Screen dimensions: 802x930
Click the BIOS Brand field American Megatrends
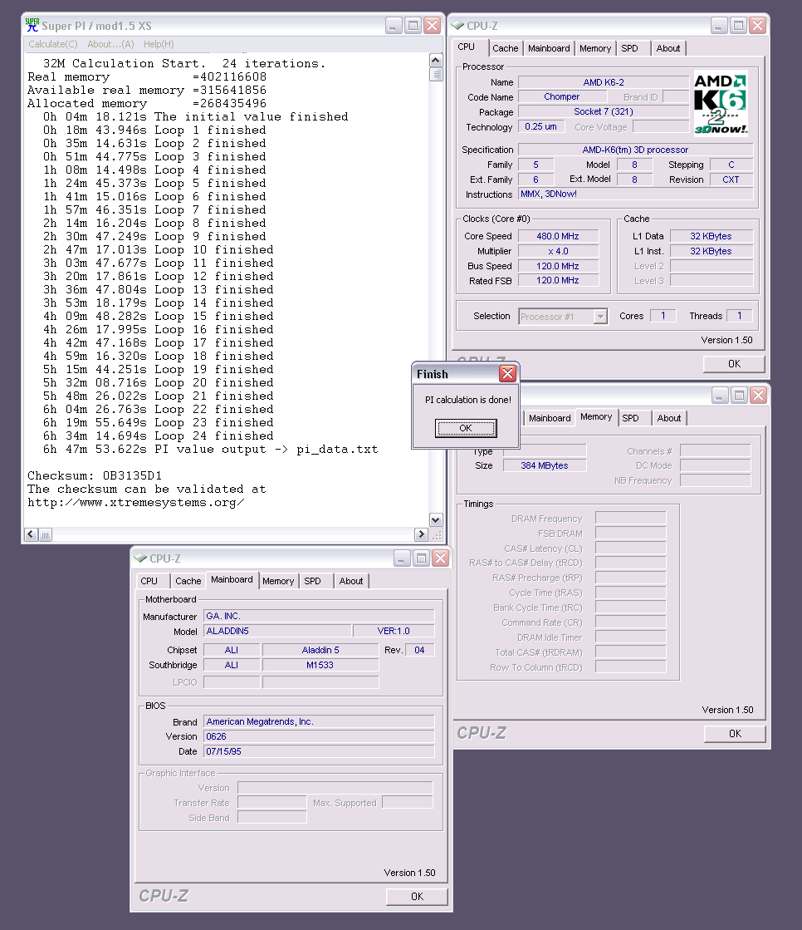pyautogui.click(x=319, y=722)
